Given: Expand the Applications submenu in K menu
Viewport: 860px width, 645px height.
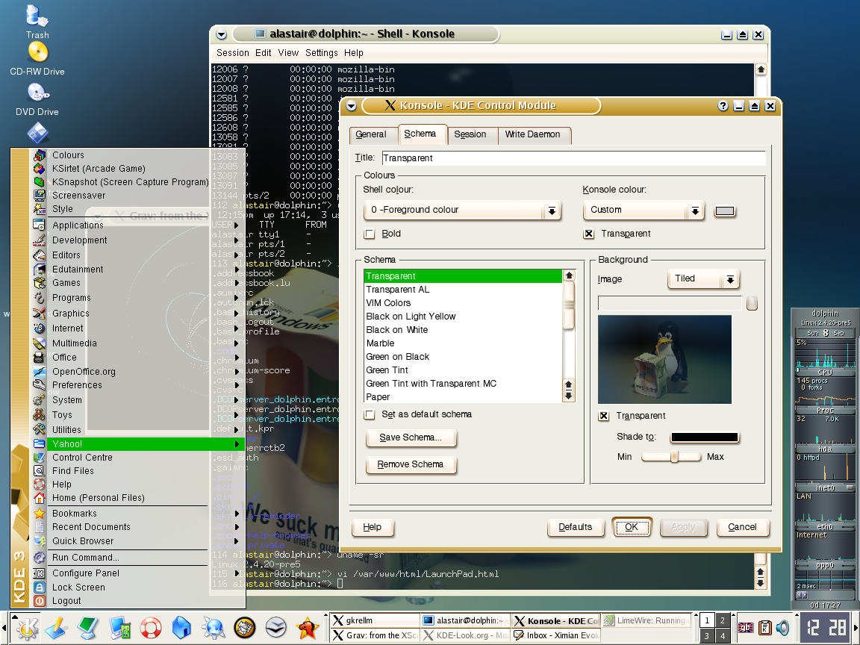Looking at the screenshot, I should (x=137, y=225).
